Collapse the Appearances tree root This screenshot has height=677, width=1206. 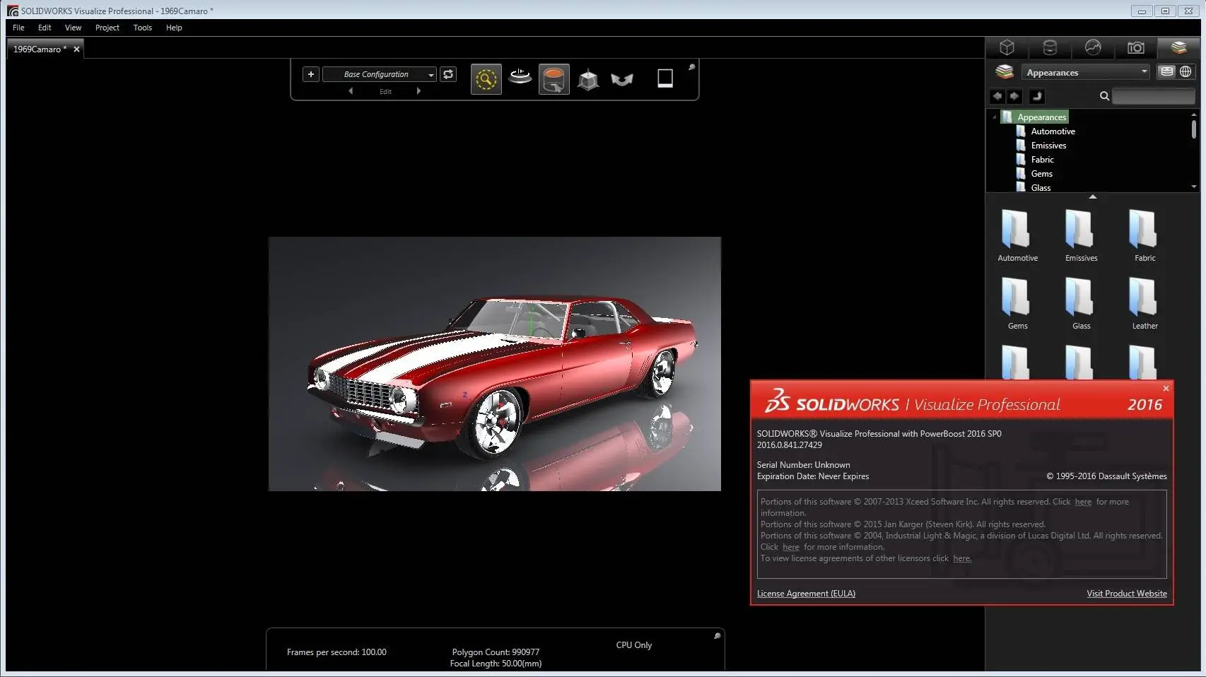(x=995, y=117)
